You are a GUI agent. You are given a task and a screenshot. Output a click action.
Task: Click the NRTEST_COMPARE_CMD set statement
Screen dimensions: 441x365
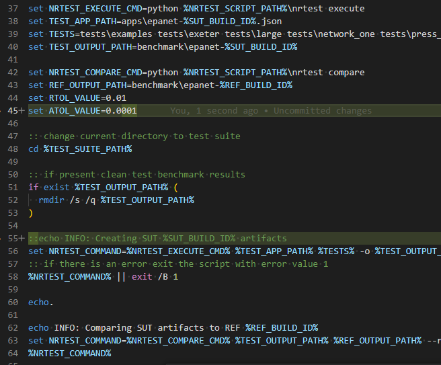coord(196,73)
